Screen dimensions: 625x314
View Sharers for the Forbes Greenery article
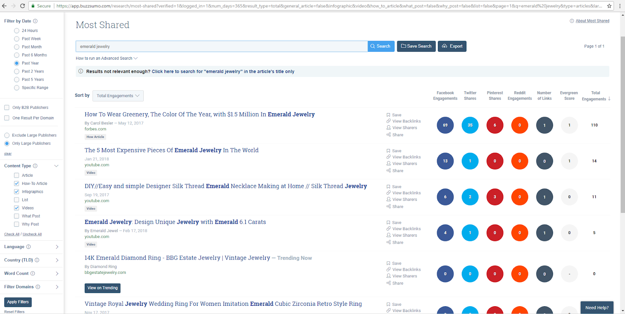click(x=402, y=128)
